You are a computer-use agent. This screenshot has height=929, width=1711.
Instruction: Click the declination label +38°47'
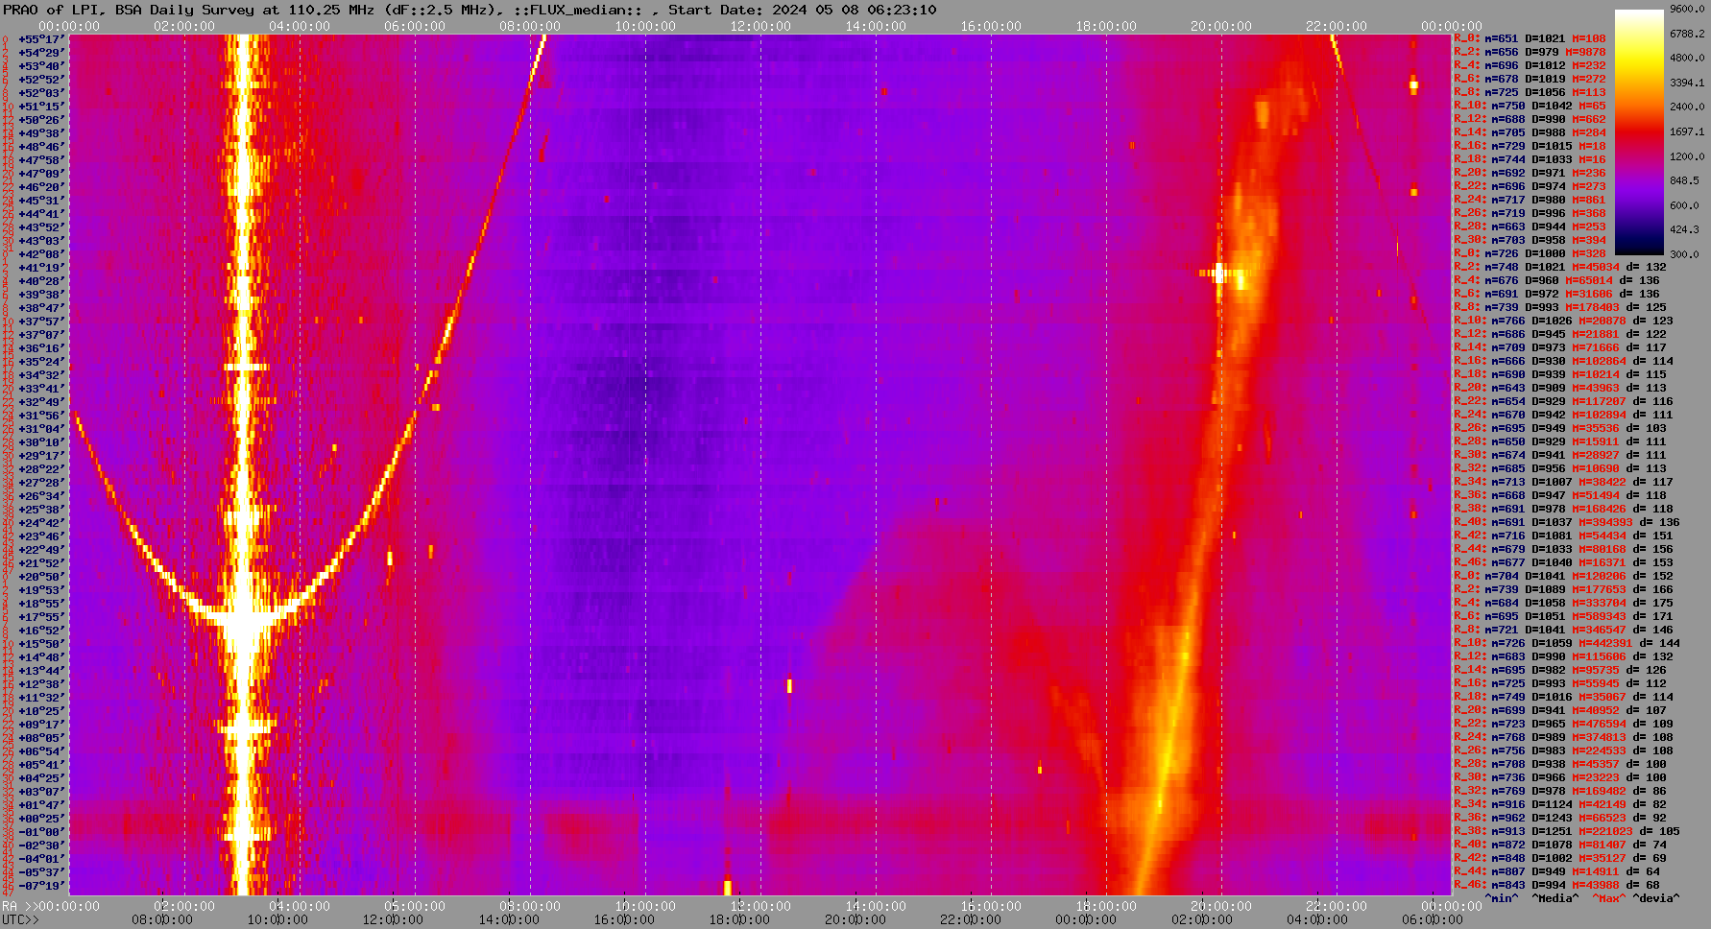[40, 308]
